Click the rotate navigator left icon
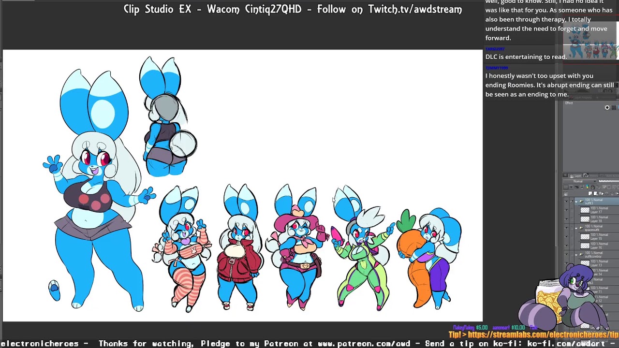This screenshot has width=619, height=348. tap(605, 91)
